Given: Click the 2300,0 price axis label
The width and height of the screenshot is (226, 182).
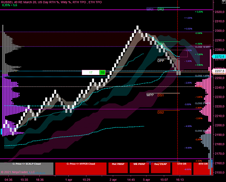Looking at the screenshot, I should [x=219, y=31].
